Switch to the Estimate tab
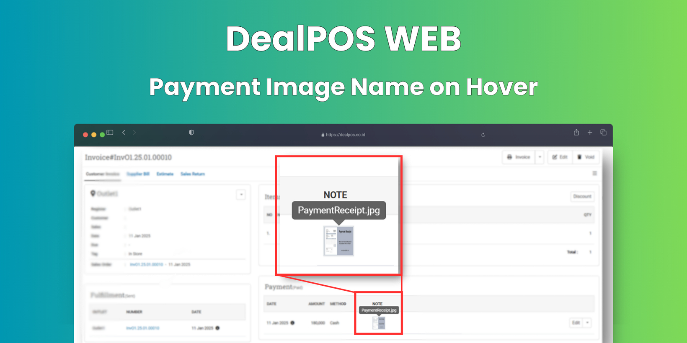 pos(165,174)
